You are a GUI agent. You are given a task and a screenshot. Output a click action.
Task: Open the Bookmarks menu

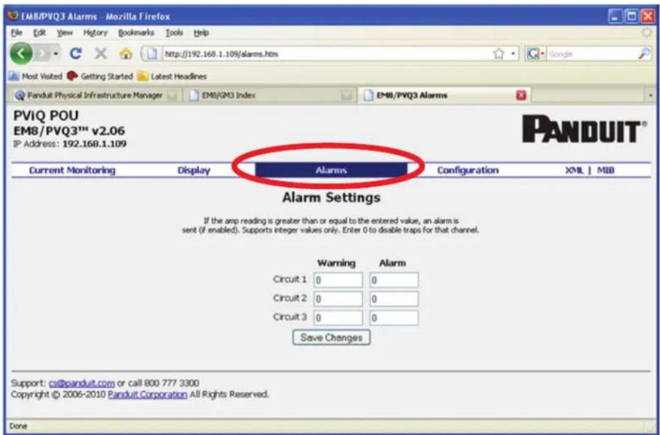pyautogui.click(x=136, y=33)
